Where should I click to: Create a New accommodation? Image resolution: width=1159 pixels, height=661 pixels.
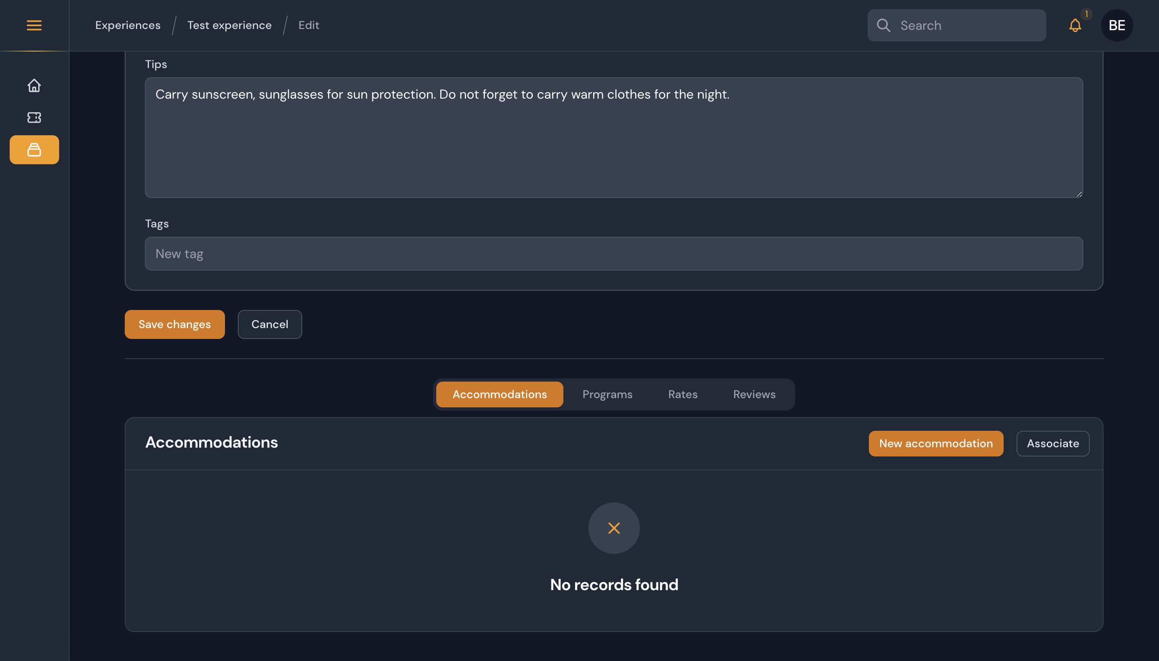pyautogui.click(x=936, y=444)
